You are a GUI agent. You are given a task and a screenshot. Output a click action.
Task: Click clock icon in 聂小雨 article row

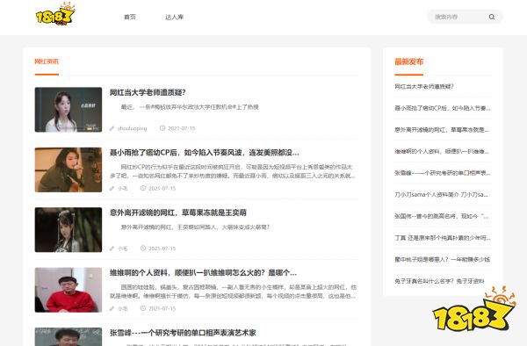point(143,188)
